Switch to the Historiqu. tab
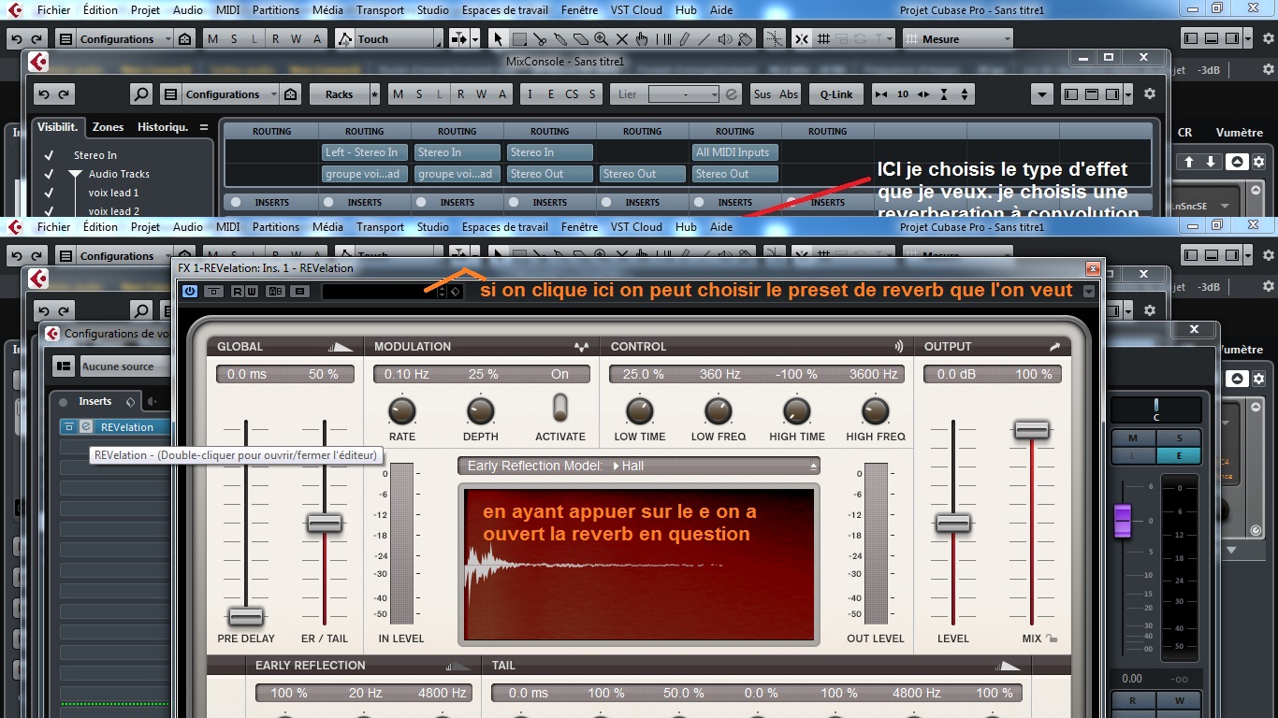1278x718 pixels. (x=163, y=127)
